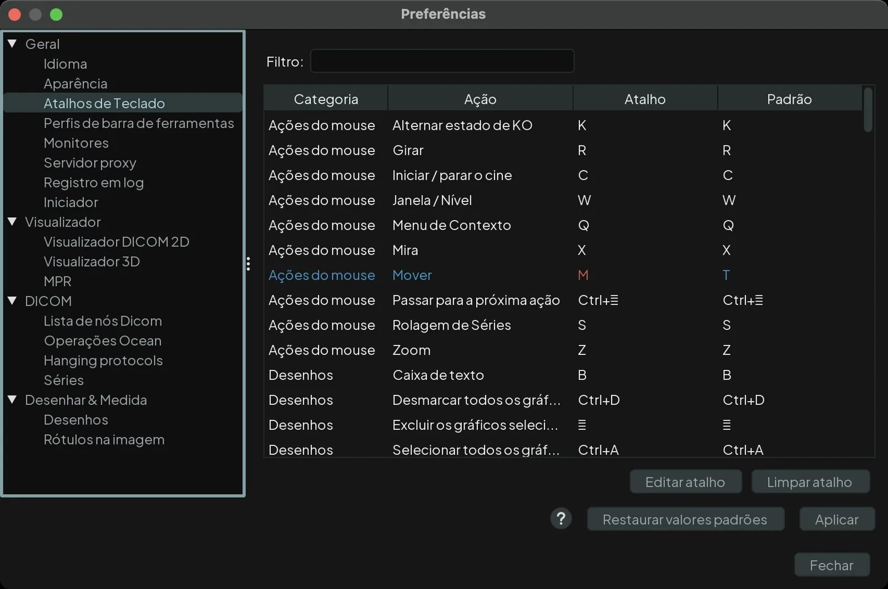Select the Alternar estado de KO row
The width and height of the screenshot is (888, 589).
[x=563, y=125]
